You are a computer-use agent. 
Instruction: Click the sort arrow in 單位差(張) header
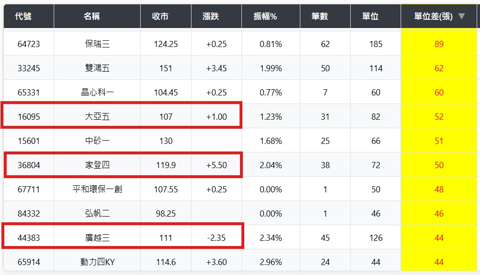tap(461, 17)
